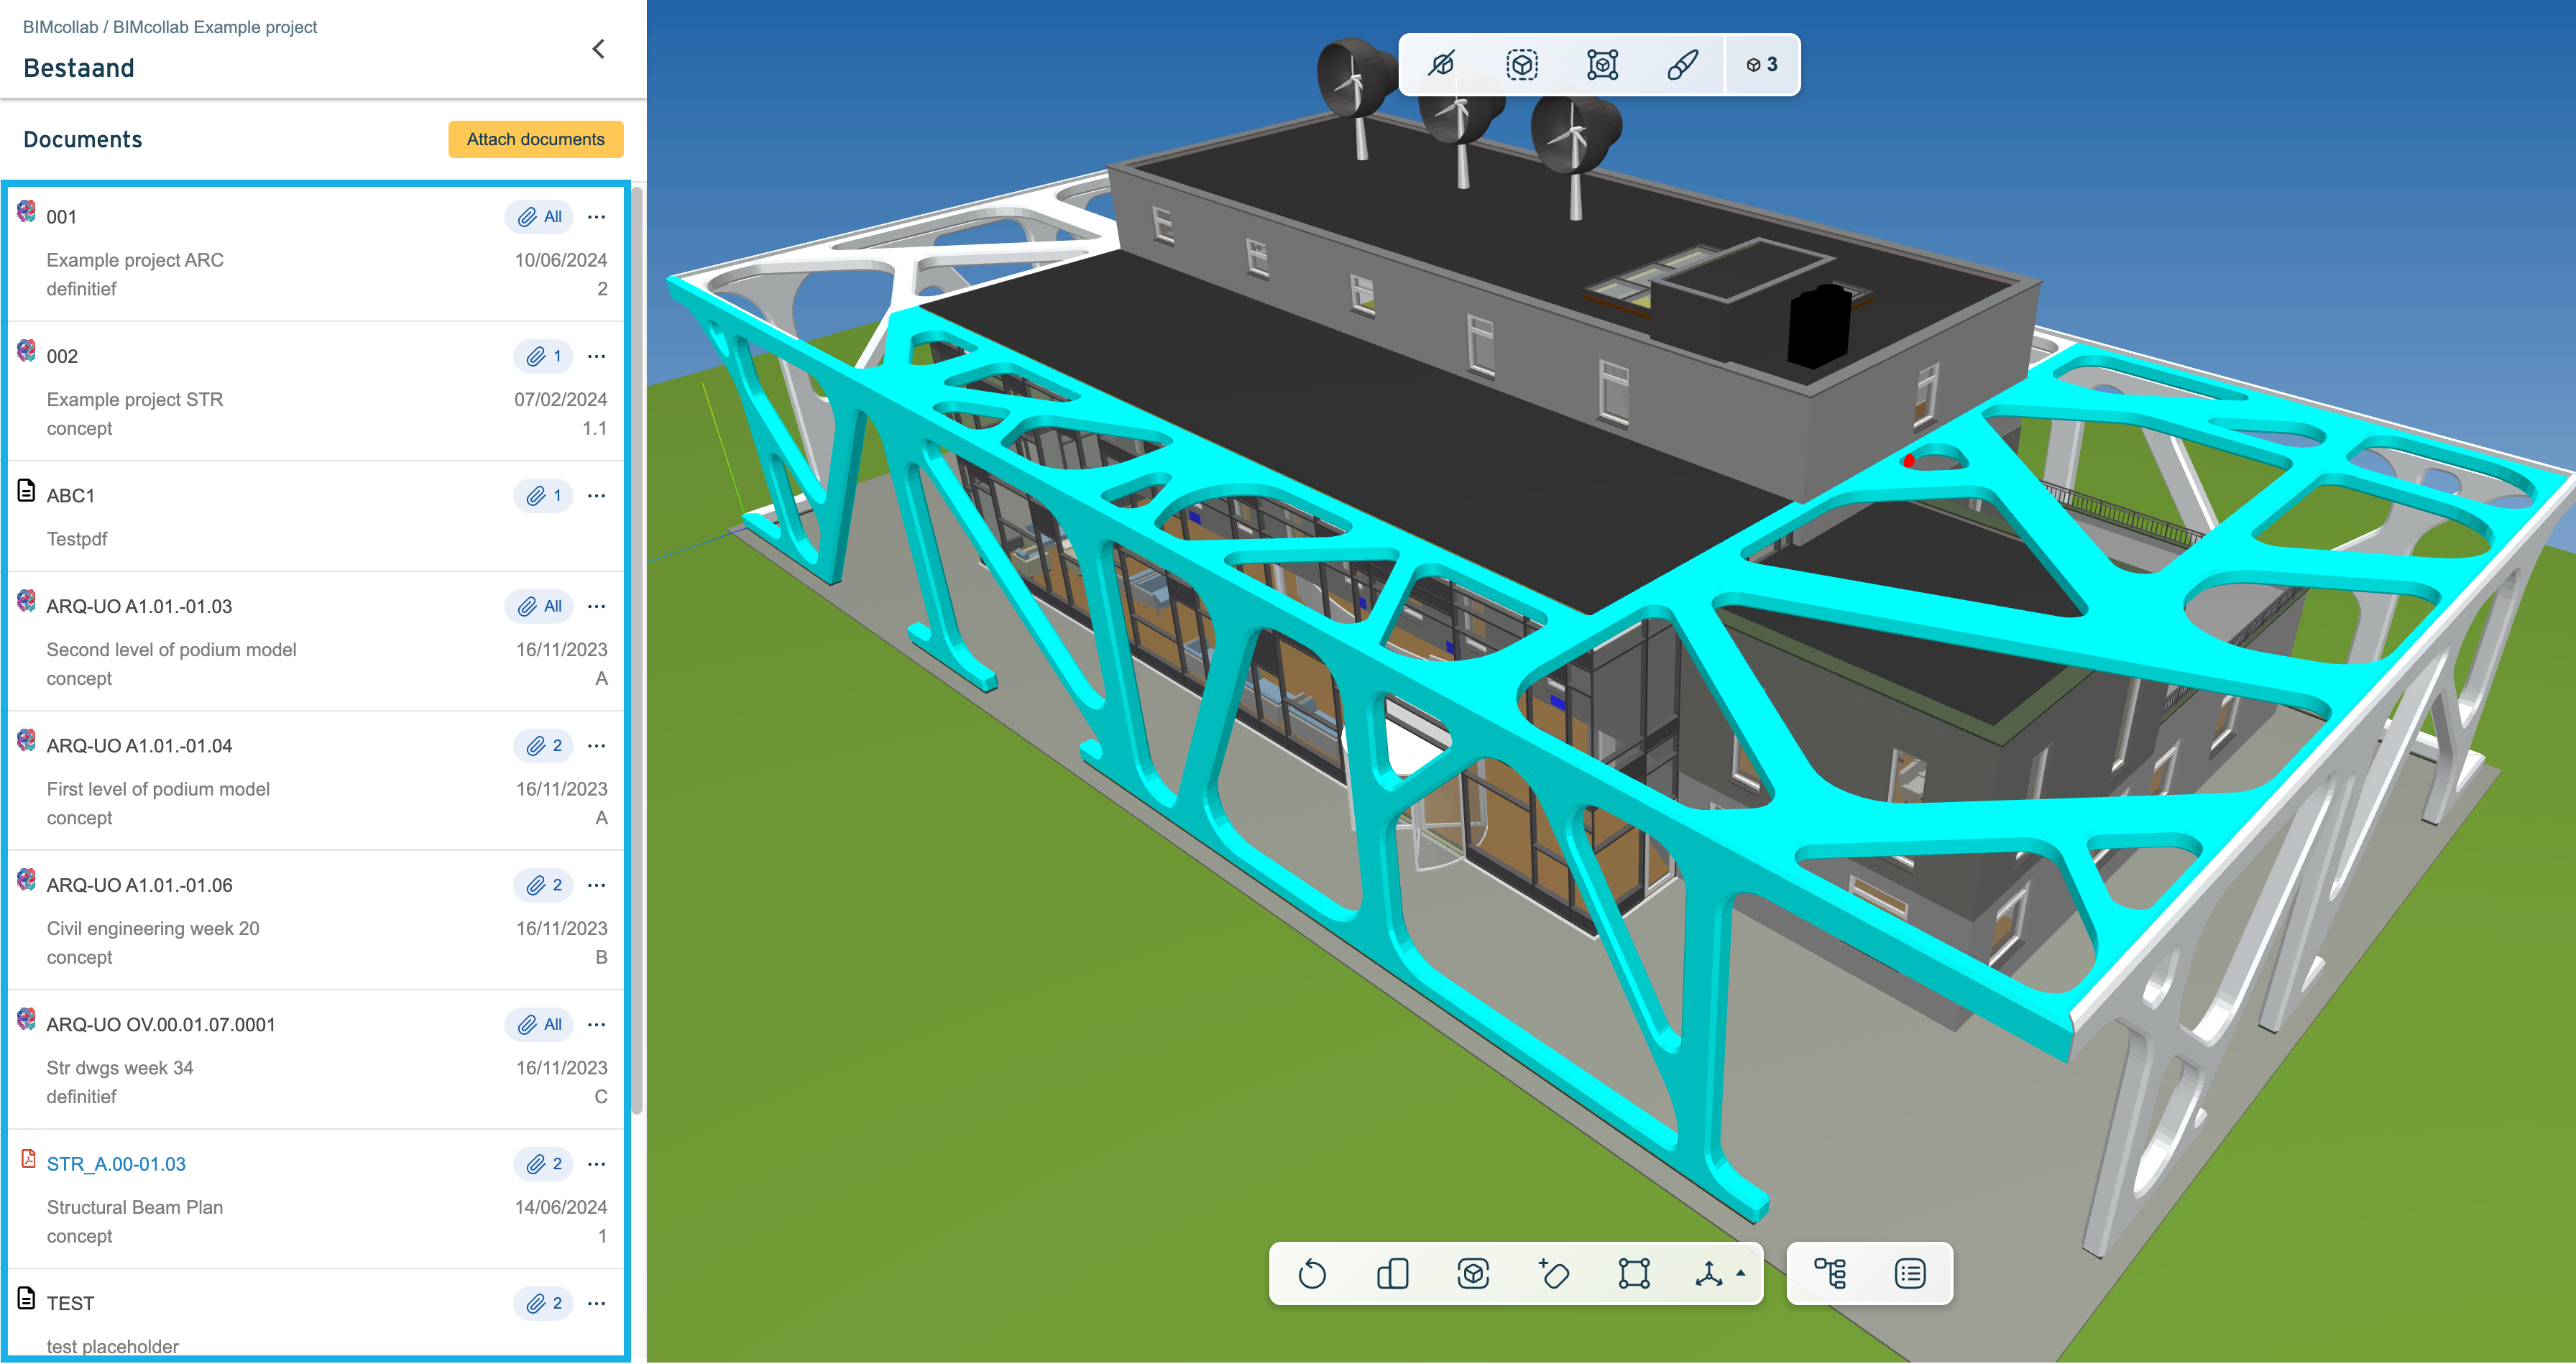Open more options for ARQ-UO A1.01.-01.04
The height and width of the screenshot is (1364, 2576).
point(597,746)
